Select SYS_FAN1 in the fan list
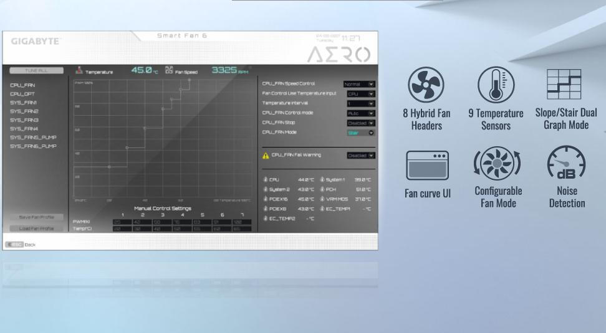The width and height of the screenshot is (606, 333). click(x=23, y=103)
